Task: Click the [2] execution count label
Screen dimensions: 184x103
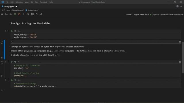Action: coord(7,31)
